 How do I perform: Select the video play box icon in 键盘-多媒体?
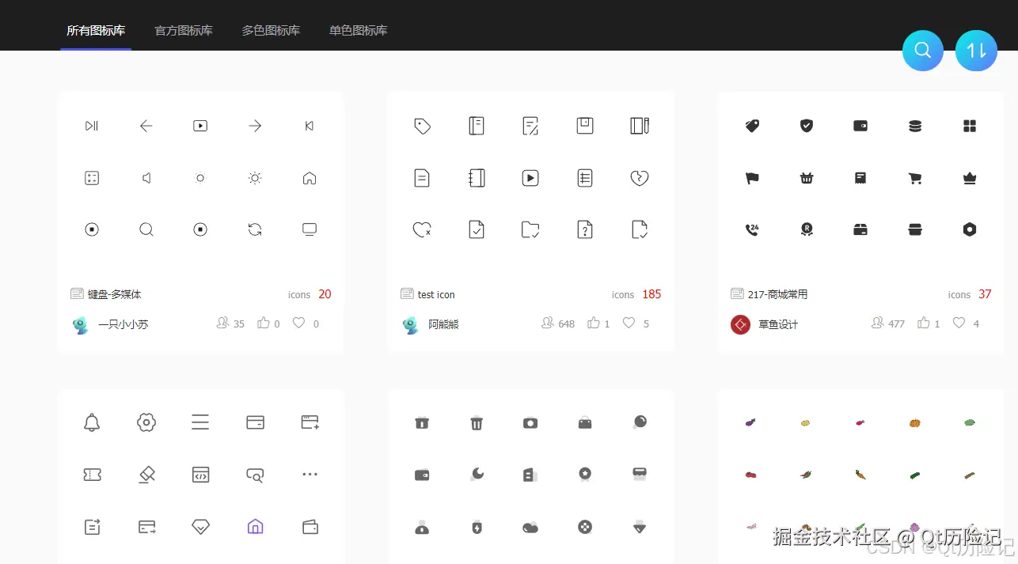coord(200,126)
